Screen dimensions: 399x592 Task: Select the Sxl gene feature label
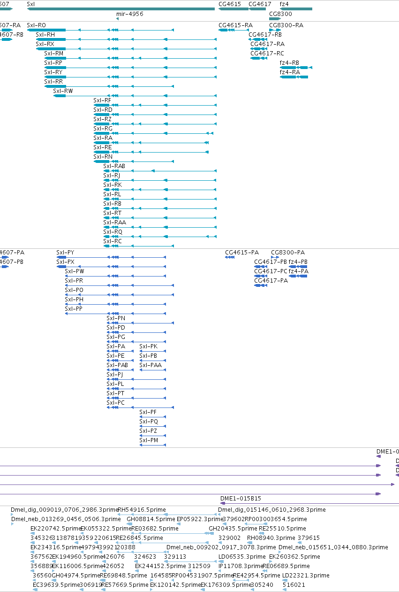(31, 4)
